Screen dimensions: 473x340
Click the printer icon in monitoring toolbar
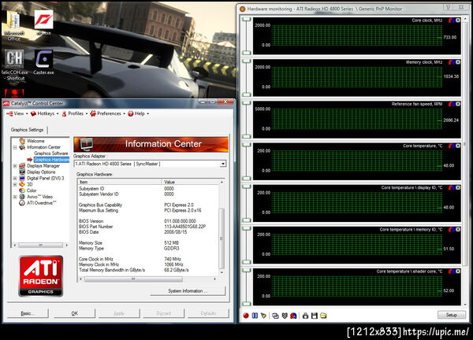tap(305, 316)
